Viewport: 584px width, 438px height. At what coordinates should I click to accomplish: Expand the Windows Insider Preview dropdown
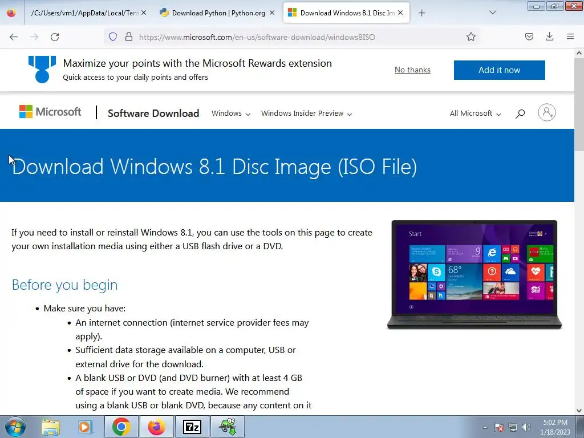click(x=306, y=113)
